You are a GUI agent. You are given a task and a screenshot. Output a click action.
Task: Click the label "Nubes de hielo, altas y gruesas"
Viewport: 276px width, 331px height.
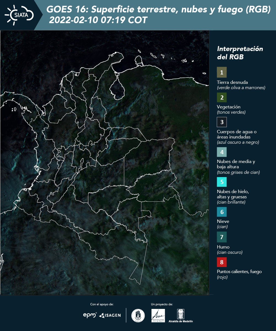tap(233, 194)
